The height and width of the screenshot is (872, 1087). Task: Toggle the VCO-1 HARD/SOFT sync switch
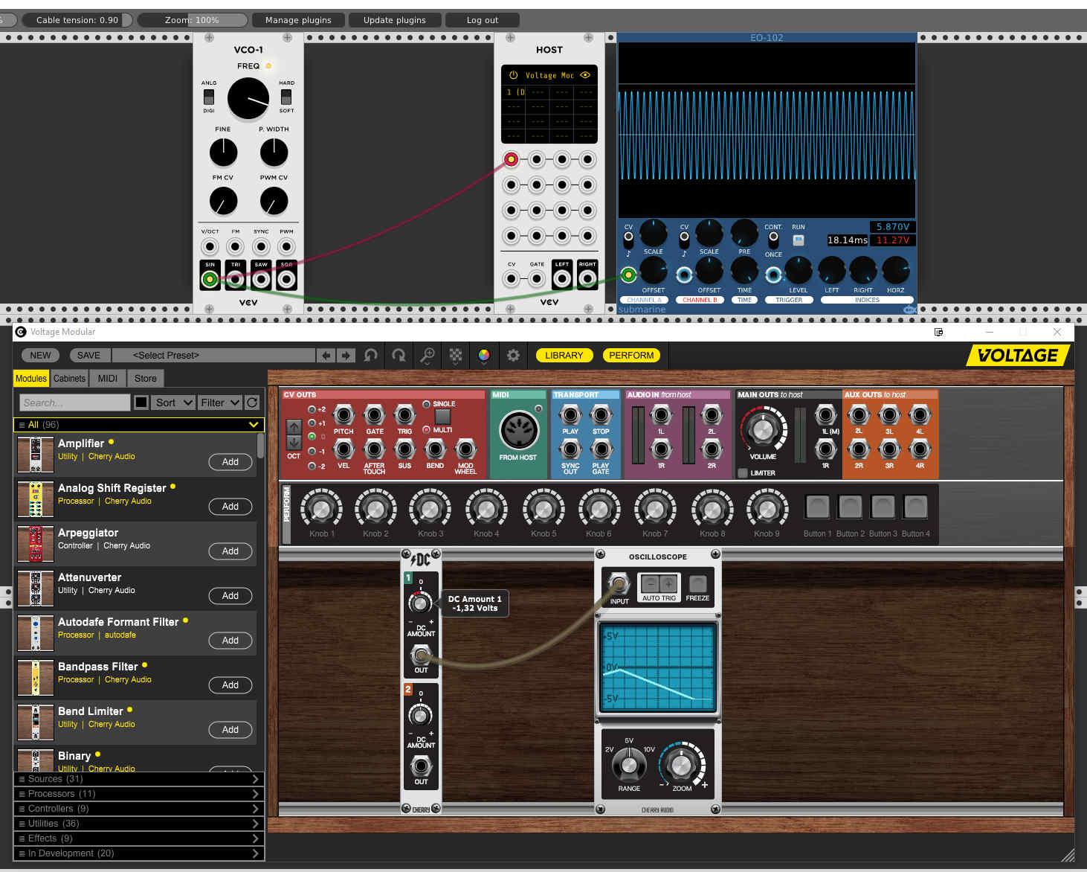click(x=286, y=97)
